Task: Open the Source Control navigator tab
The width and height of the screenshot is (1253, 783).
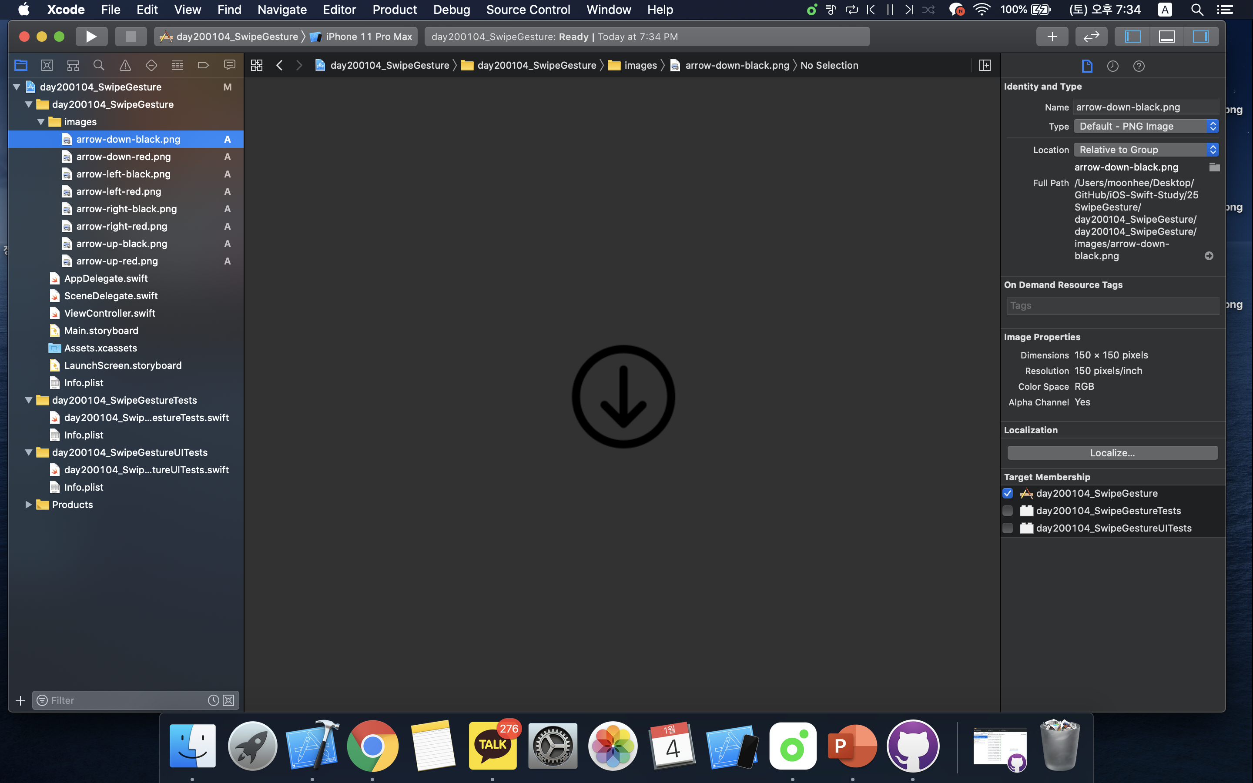Action: (47, 65)
